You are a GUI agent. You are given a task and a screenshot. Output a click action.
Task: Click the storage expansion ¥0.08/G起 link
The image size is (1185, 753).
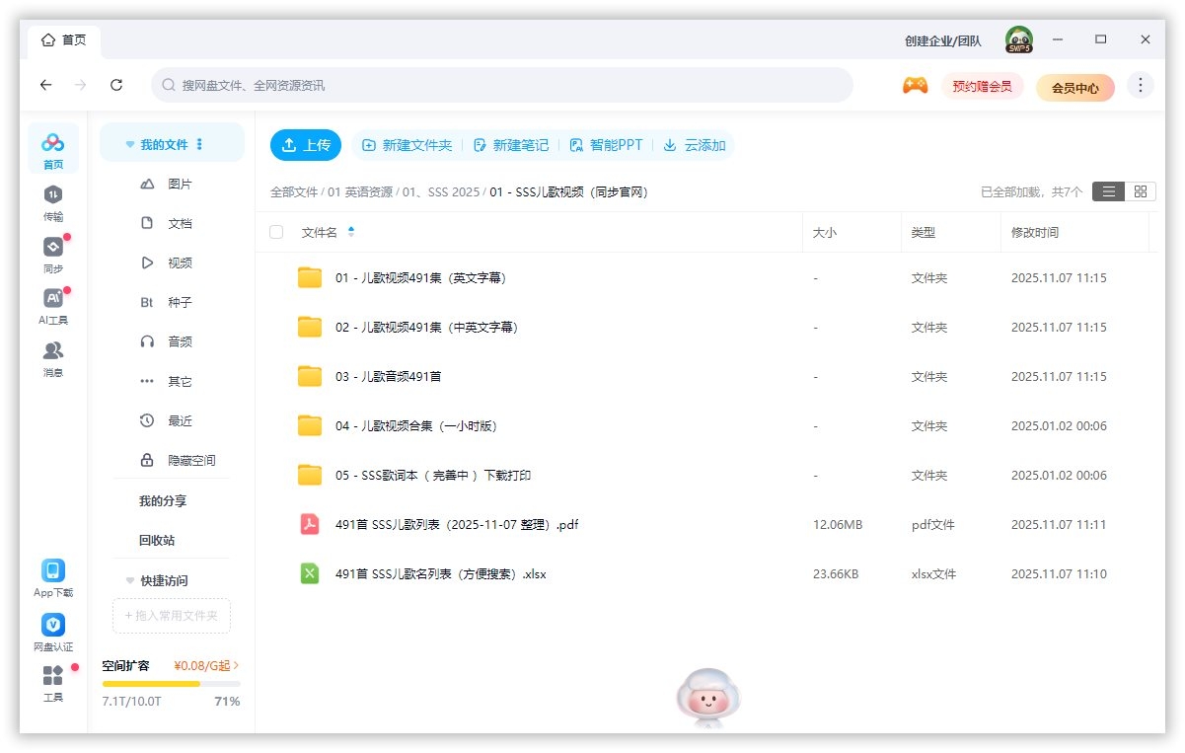click(x=205, y=665)
